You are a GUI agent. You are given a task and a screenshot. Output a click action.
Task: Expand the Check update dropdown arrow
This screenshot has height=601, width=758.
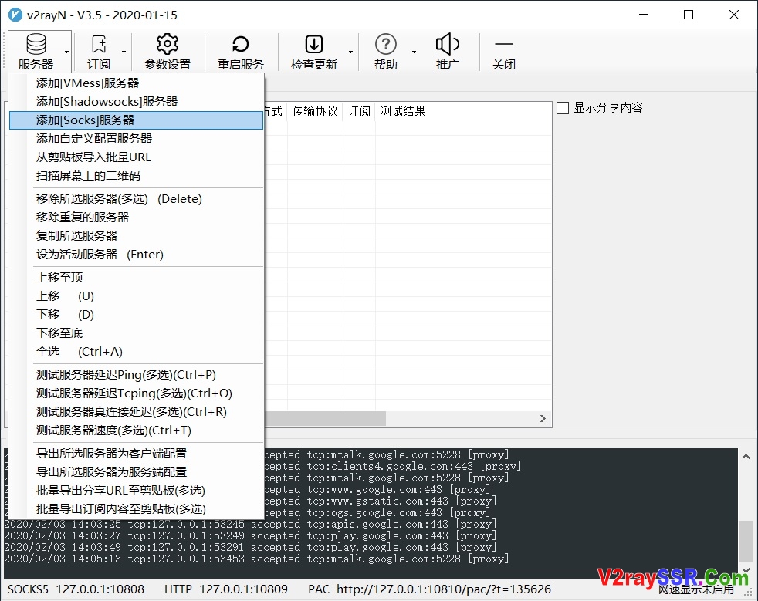[350, 52]
